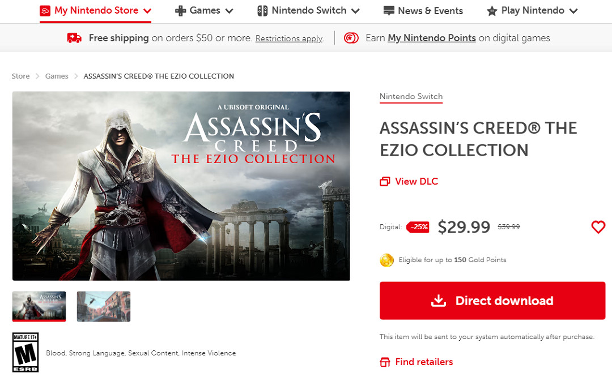
Task: Click the Games plus-pad icon
Action: tap(180, 11)
